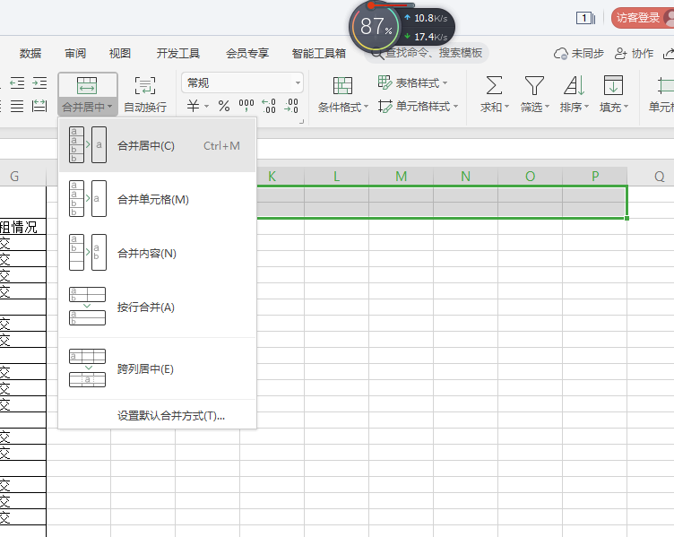Click the 访客登录 login button
Viewport: 674px width, 537px height.
643,18
